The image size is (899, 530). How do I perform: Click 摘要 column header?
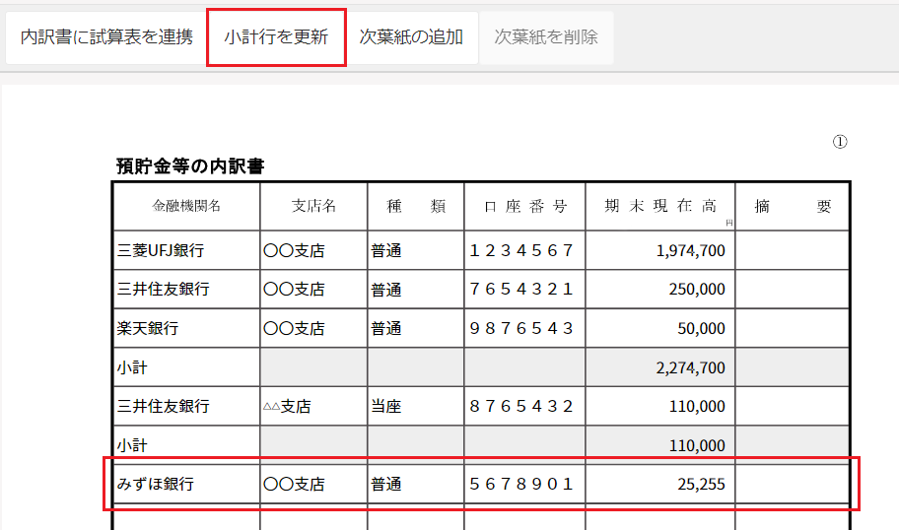pyautogui.click(x=792, y=206)
